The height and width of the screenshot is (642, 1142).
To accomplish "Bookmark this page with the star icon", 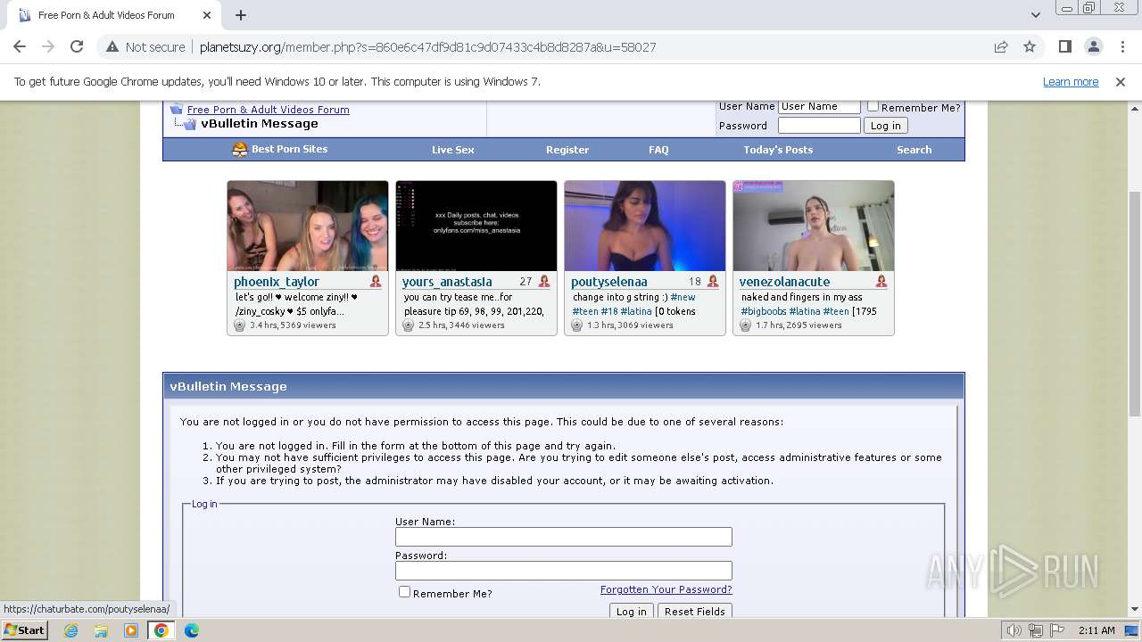I will point(1030,46).
